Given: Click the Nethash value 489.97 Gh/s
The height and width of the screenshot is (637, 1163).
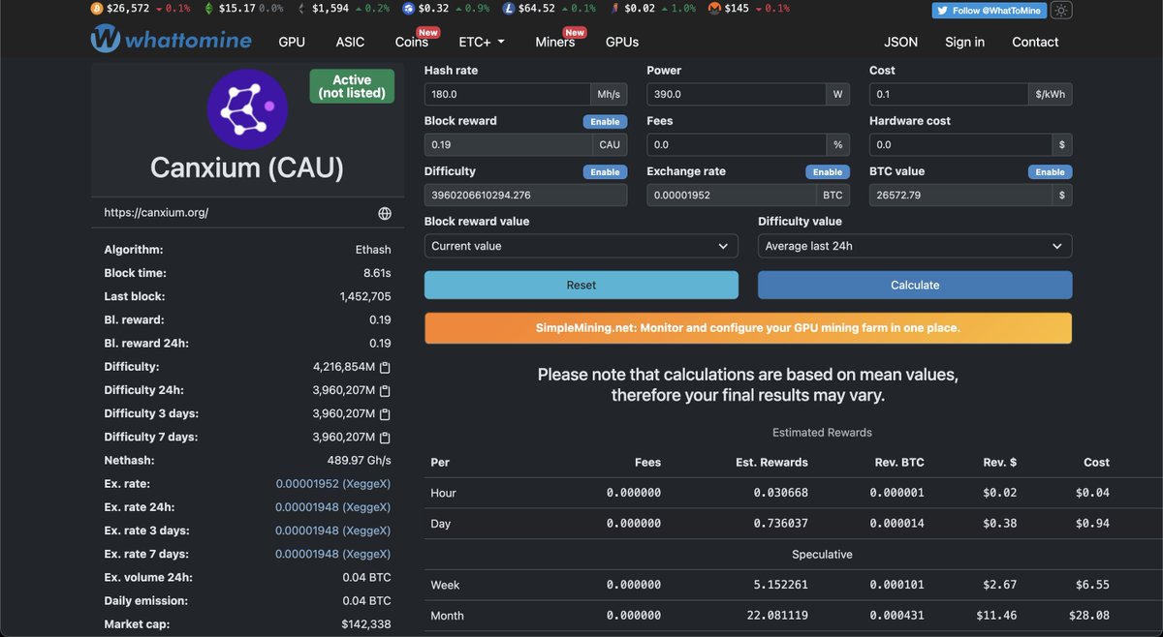Looking at the screenshot, I should pos(359,461).
